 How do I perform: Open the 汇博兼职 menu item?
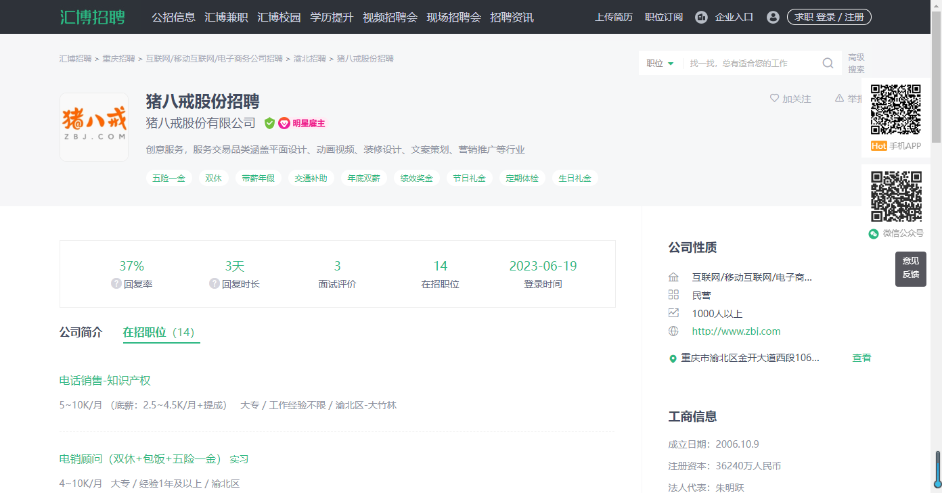(x=227, y=18)
